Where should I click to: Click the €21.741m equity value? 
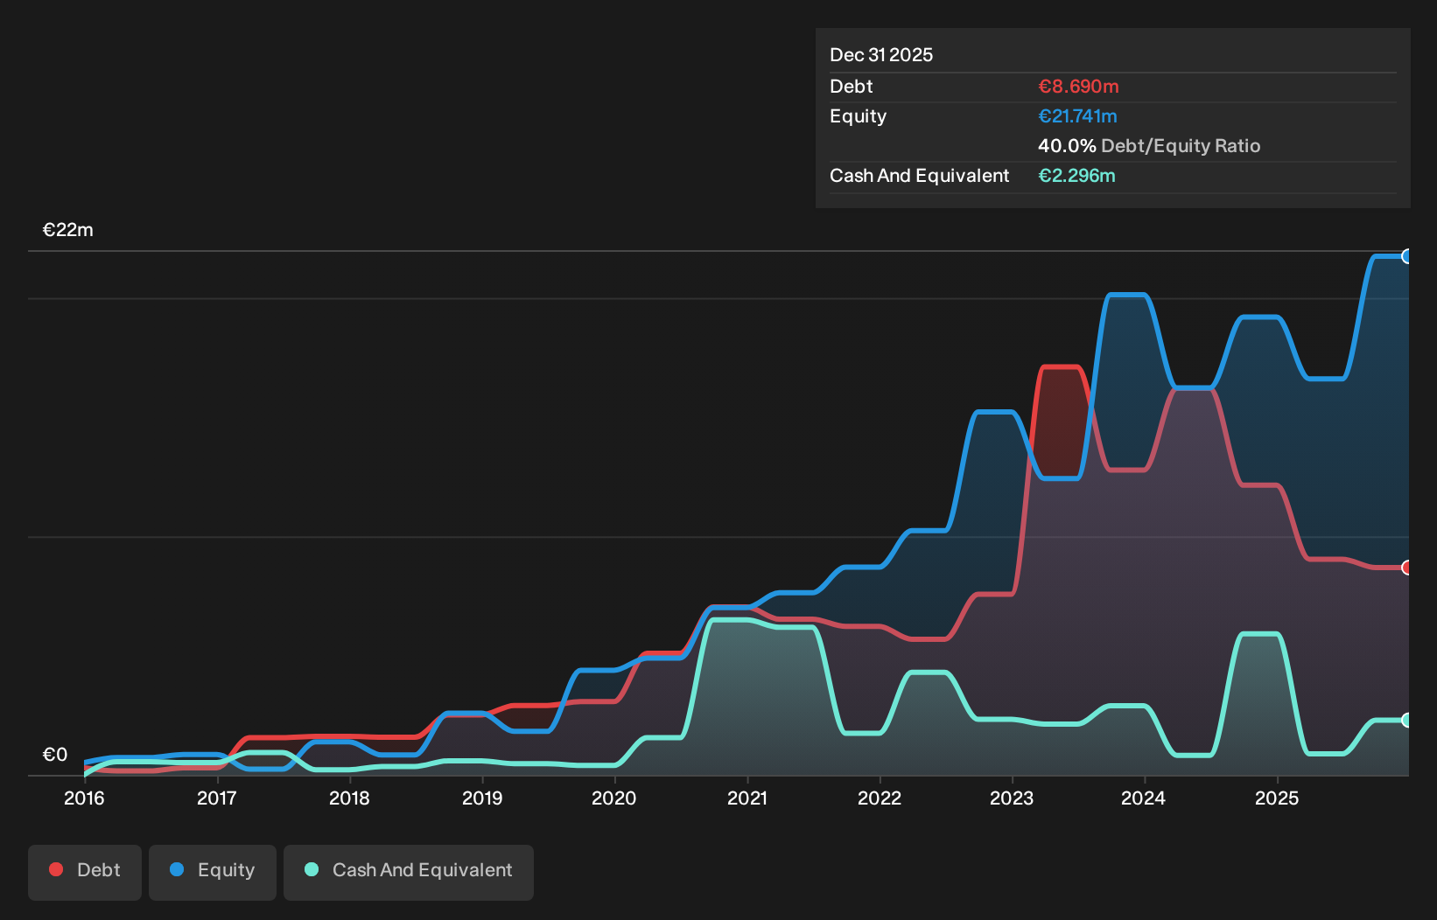click(1077, 116)
